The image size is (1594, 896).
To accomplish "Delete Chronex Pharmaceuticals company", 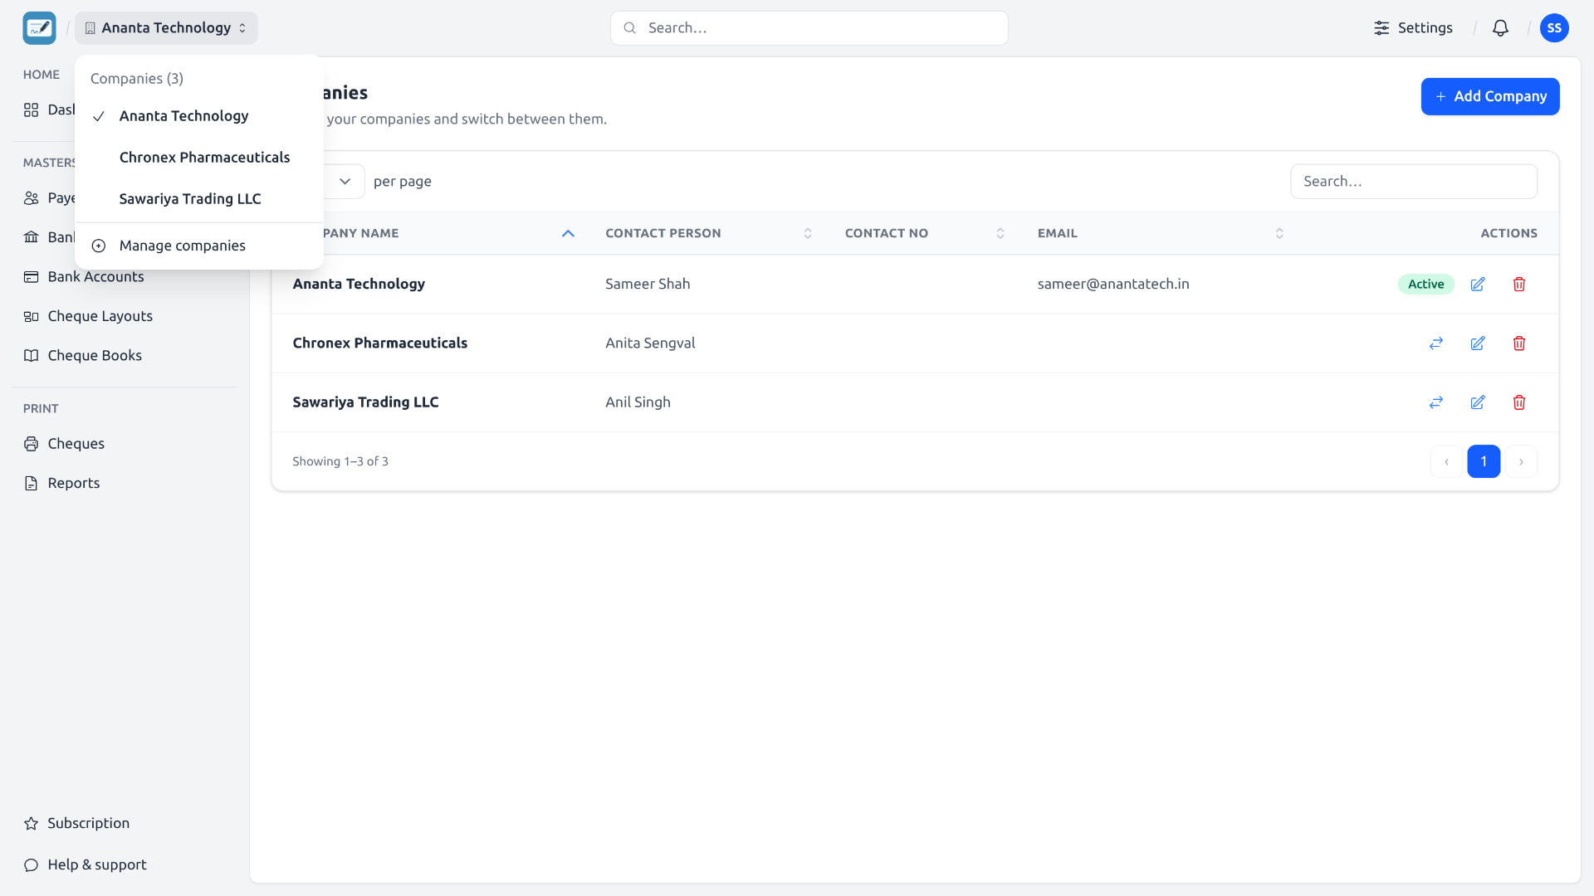I will pyautogui.click(x=1519, y=343).
